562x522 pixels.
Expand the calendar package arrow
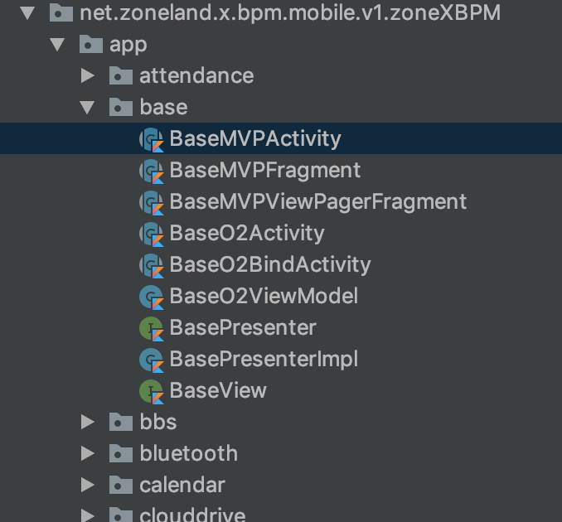[x=88, y=485]
